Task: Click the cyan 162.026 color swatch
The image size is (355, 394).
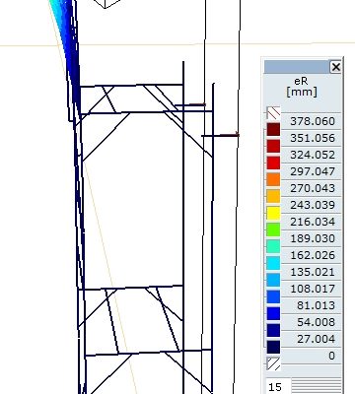Action: click(273, 263)
